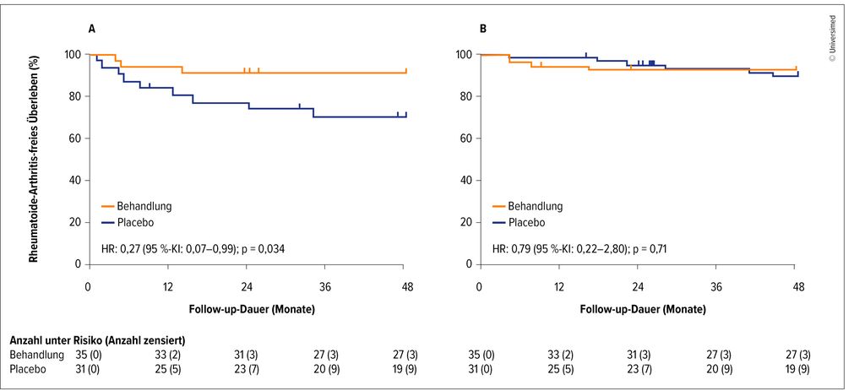The height and width of the screenshot is (391, 865).
Task: Click the orange Behandlung legend line in panel A
Action: [x=108, y=205]
